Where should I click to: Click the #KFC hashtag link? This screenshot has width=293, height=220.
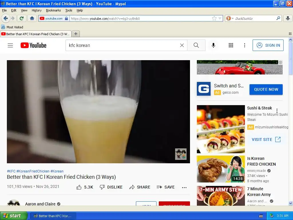coord(11,171)
